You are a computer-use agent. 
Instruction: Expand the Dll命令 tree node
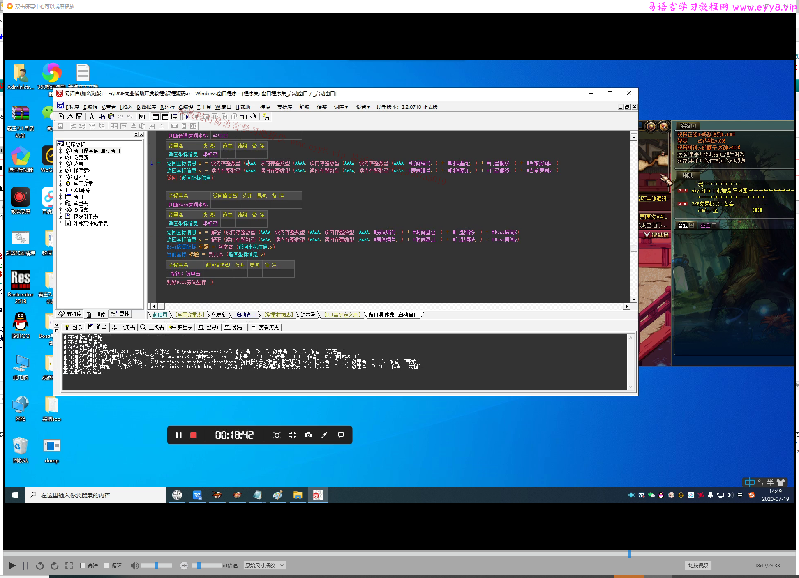(x=61, y=190)
